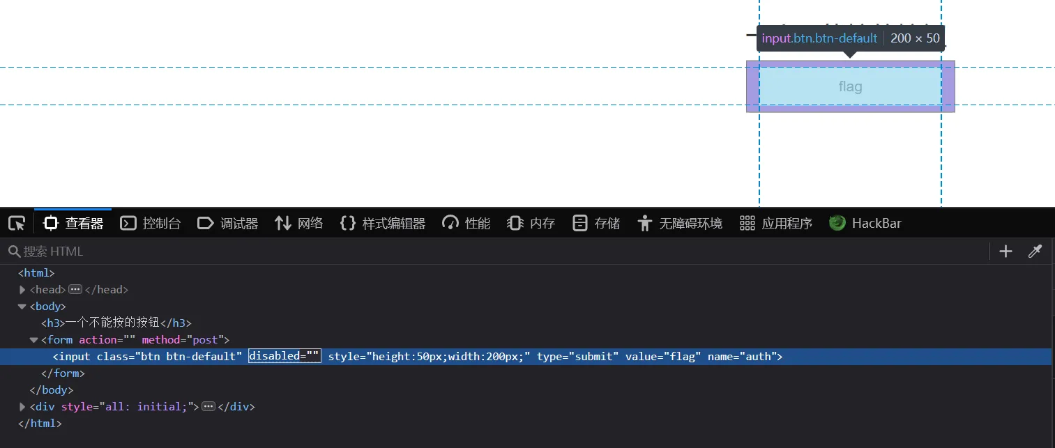
Task: Click the style height width attribute
Action: click(430, 357)
